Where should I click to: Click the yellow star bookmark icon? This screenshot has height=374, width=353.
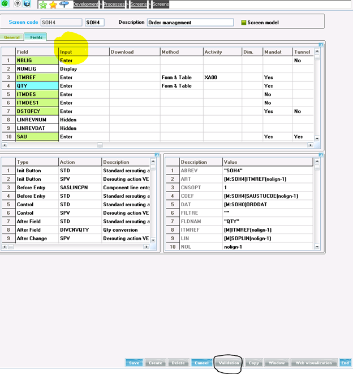53,5
